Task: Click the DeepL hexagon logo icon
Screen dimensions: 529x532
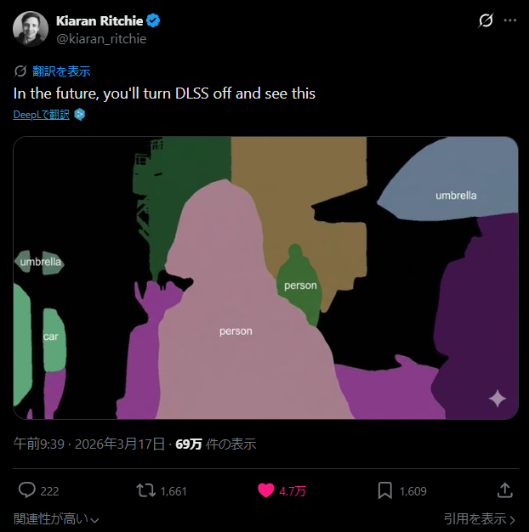Action: point(79,114)
